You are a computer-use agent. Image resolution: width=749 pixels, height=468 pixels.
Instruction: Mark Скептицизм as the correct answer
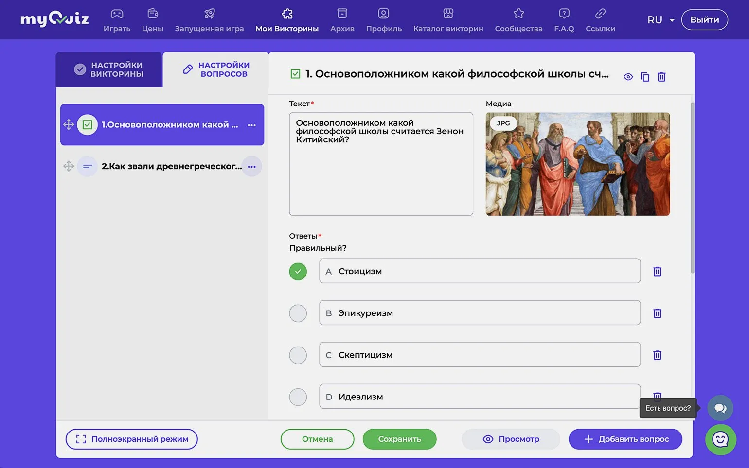click(298, 355)
